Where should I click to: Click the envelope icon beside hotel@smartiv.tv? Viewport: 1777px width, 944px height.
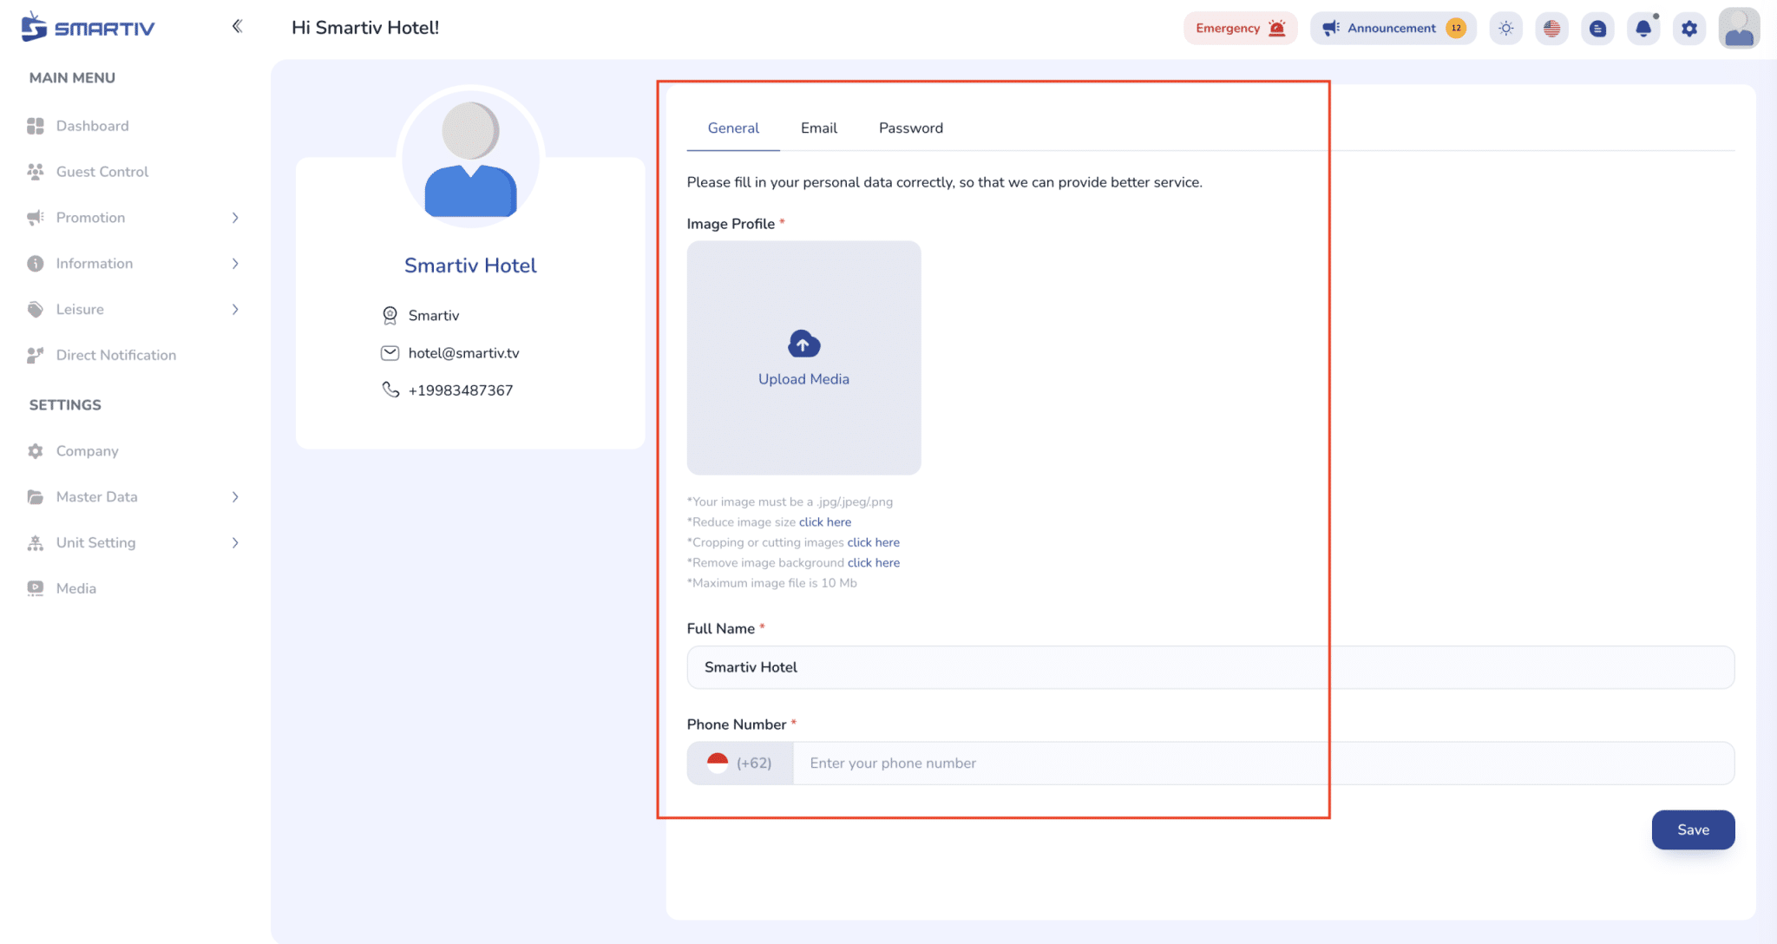tap(390, 353)
